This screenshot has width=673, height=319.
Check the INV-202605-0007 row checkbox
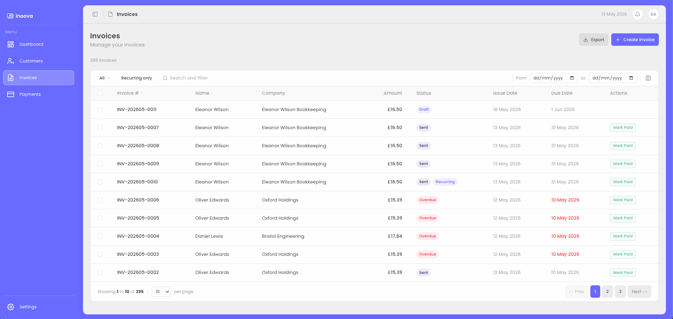click(x=100, y=128)
